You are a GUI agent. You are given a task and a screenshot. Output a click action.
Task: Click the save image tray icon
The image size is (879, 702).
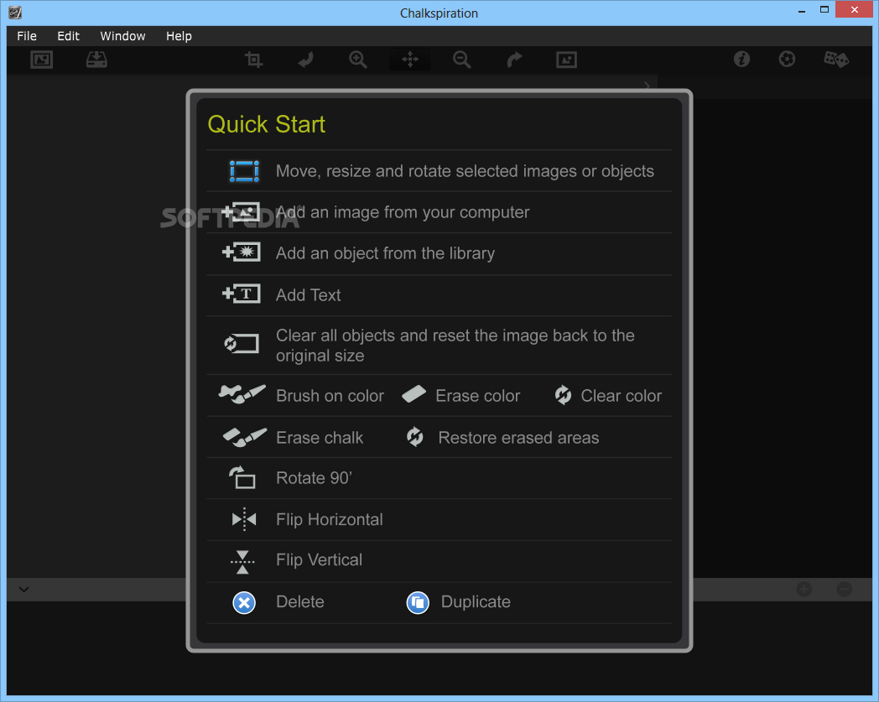[96, 60]
